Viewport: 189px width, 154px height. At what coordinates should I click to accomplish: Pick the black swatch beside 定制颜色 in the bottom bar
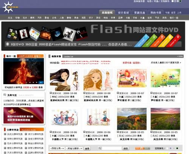pyautogui.click(x=177, y=148)
